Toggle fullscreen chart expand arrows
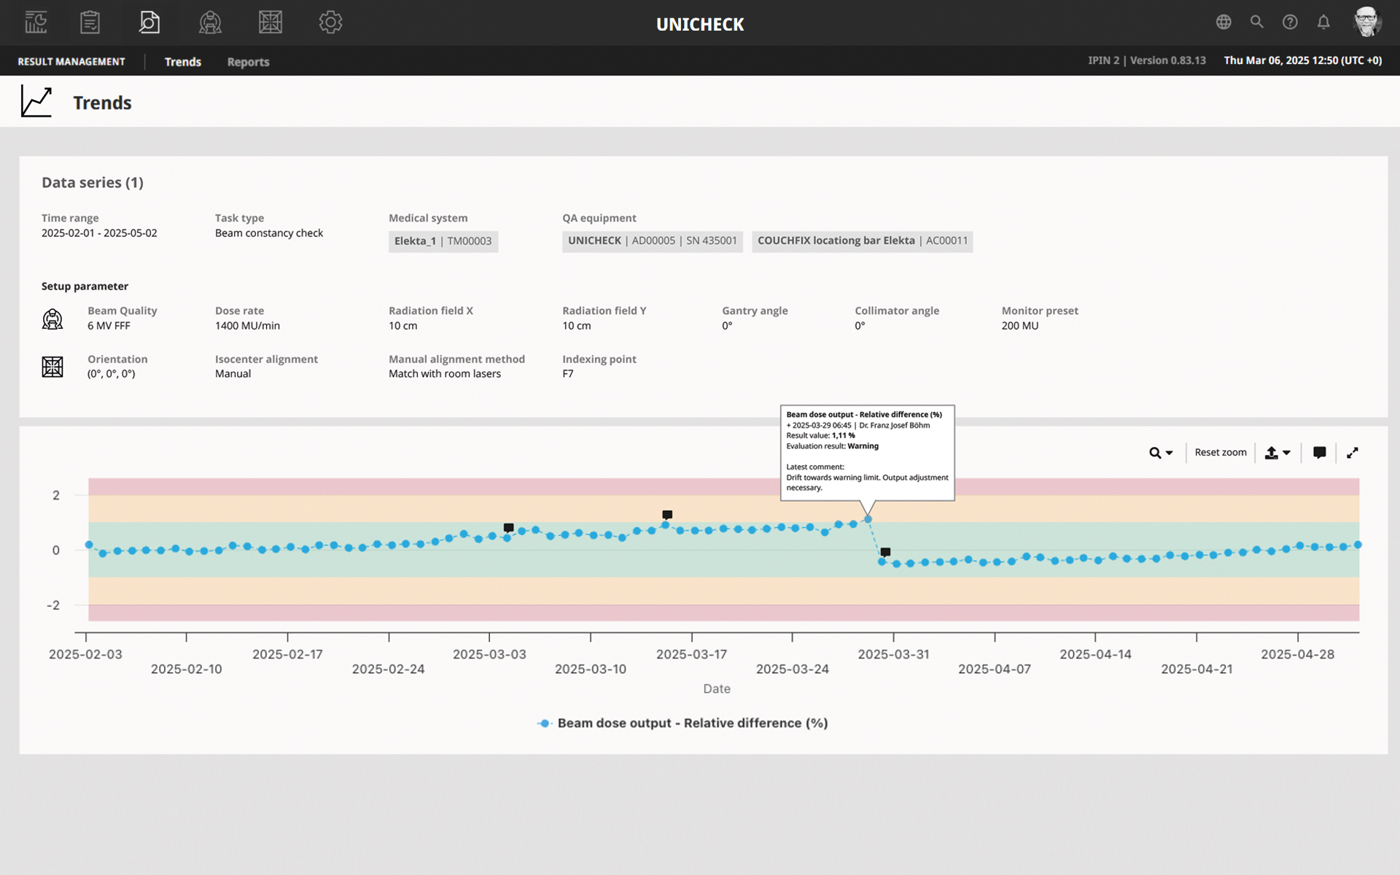 (1353, 453)
